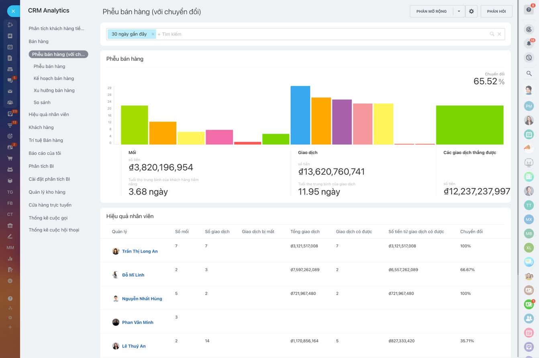Click the calendar icon in the left sidebar
Image resolution: width=539 pixels, height=358 pixels.
(x=10, y=47)
